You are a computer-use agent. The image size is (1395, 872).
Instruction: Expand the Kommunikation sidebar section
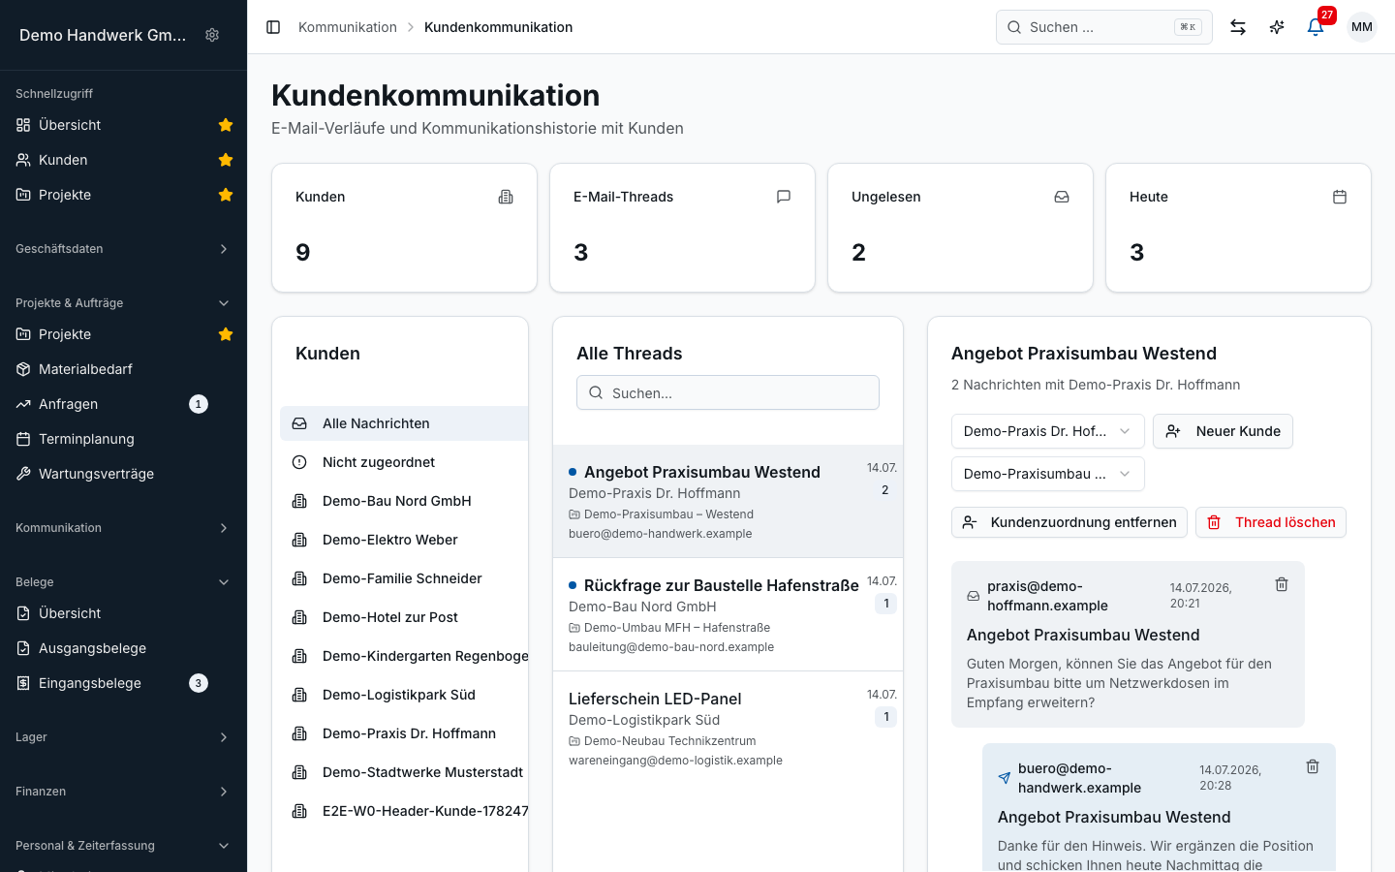[x=123, y=528]
